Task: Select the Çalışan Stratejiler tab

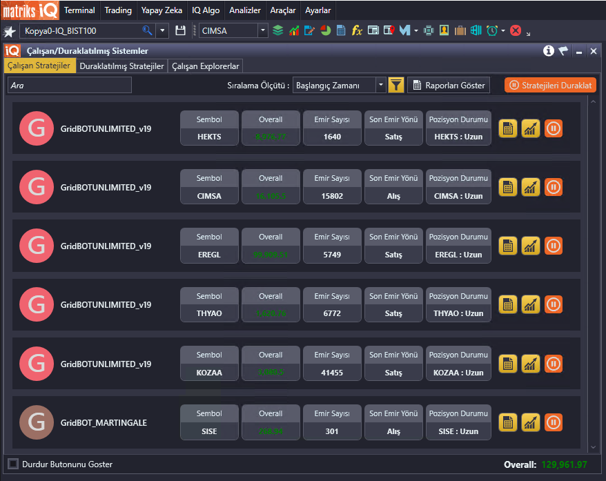Action: [x=39, y=66]
